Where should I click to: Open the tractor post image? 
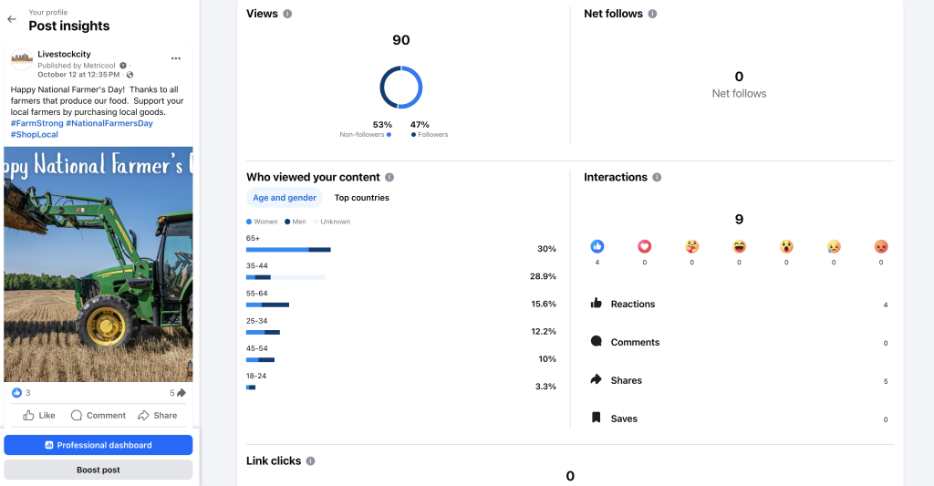[98, 264]
